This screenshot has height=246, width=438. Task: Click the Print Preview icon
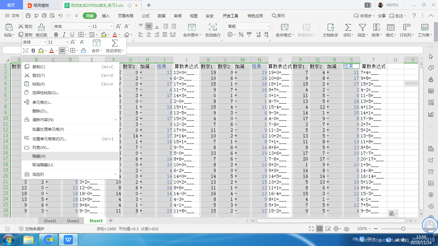[x=52, y=16]
